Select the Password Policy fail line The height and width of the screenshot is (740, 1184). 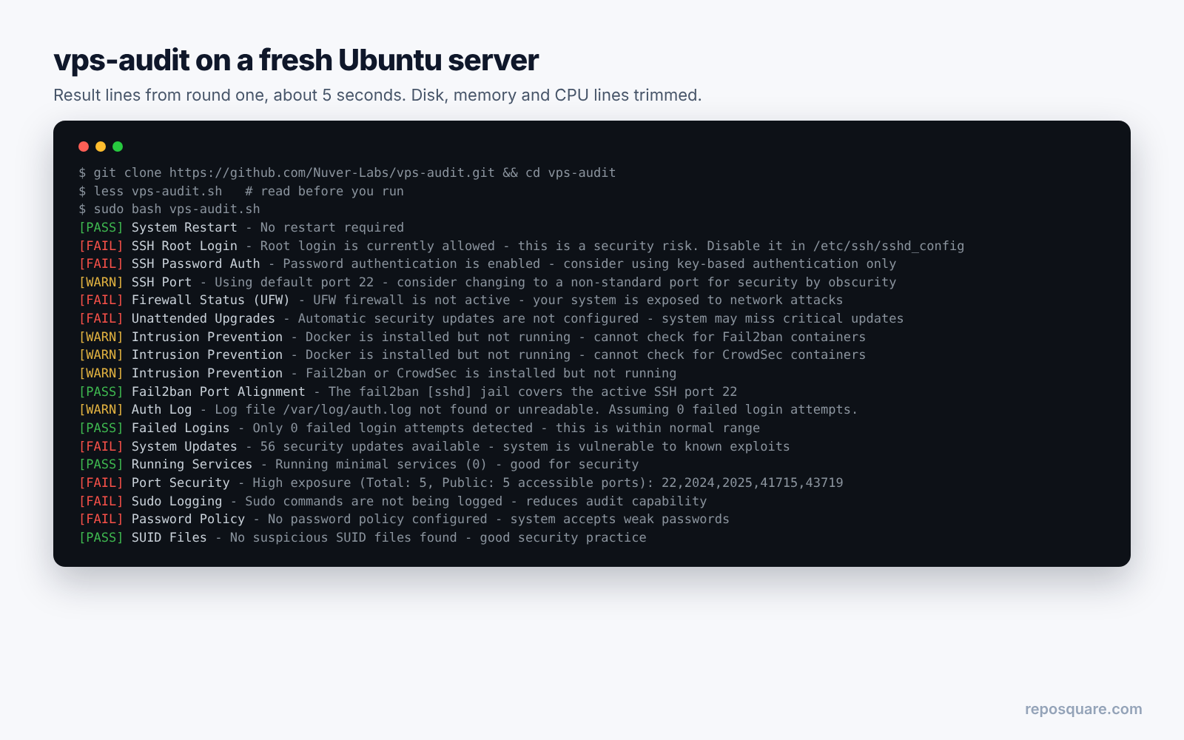click(404, 519)
